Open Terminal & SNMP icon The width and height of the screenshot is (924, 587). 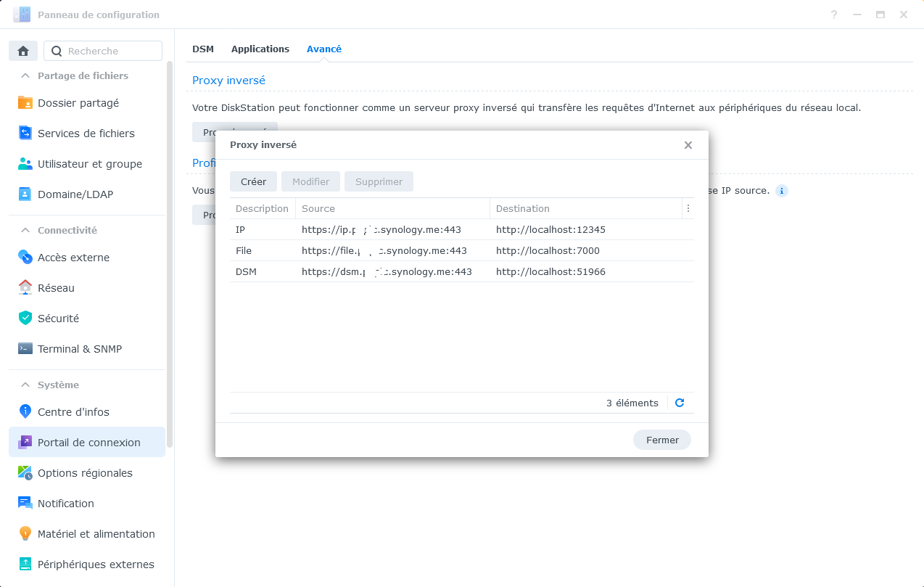pyautogui.click(x=25, y=349)
